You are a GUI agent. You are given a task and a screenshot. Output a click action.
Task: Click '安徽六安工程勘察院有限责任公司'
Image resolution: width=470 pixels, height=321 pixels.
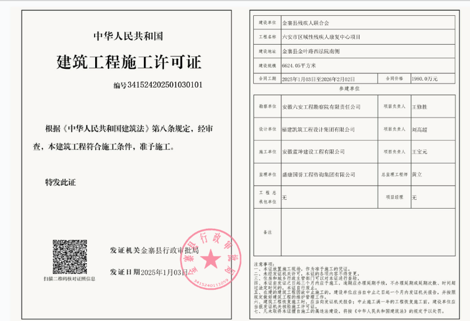pyautogui.click(x=321, y=107)
